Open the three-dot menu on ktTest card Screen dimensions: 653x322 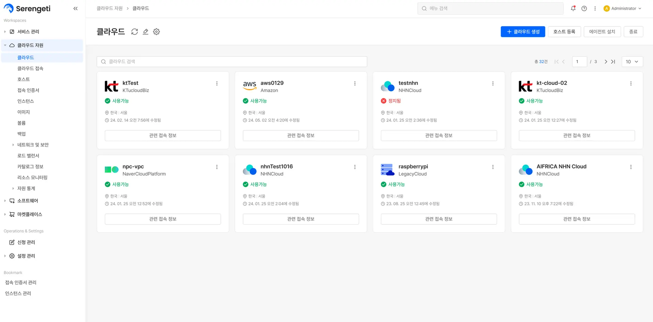[217, 83]
